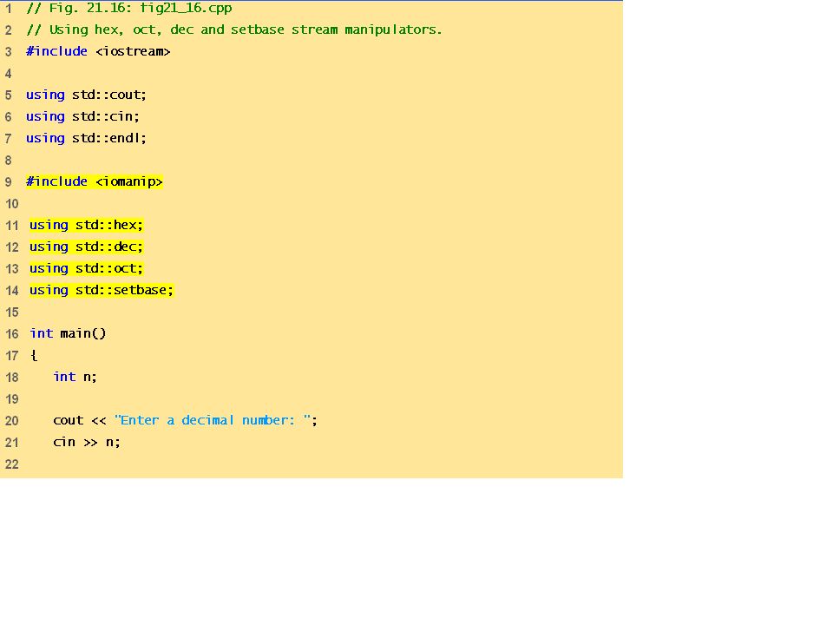Click line number 22
Viewport: 833px width, 625px height.
11,464
